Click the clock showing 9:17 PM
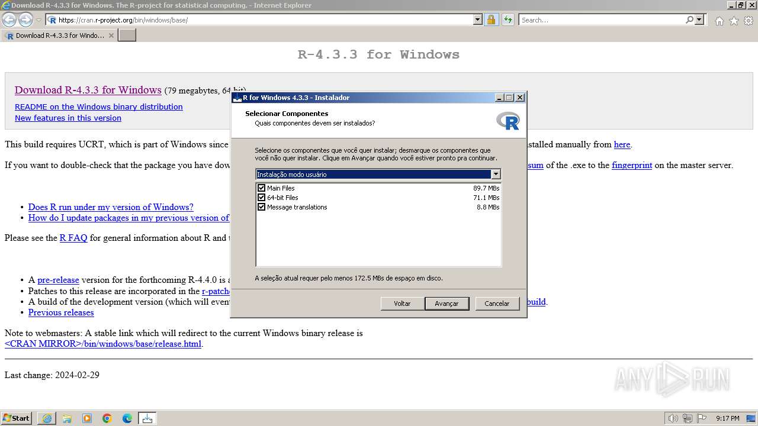Image resolution: width=758 pixels, height=426 pixels. coord(727,418)
